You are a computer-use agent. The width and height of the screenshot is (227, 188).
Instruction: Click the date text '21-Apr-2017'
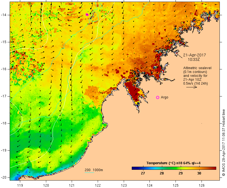point(194,55)
